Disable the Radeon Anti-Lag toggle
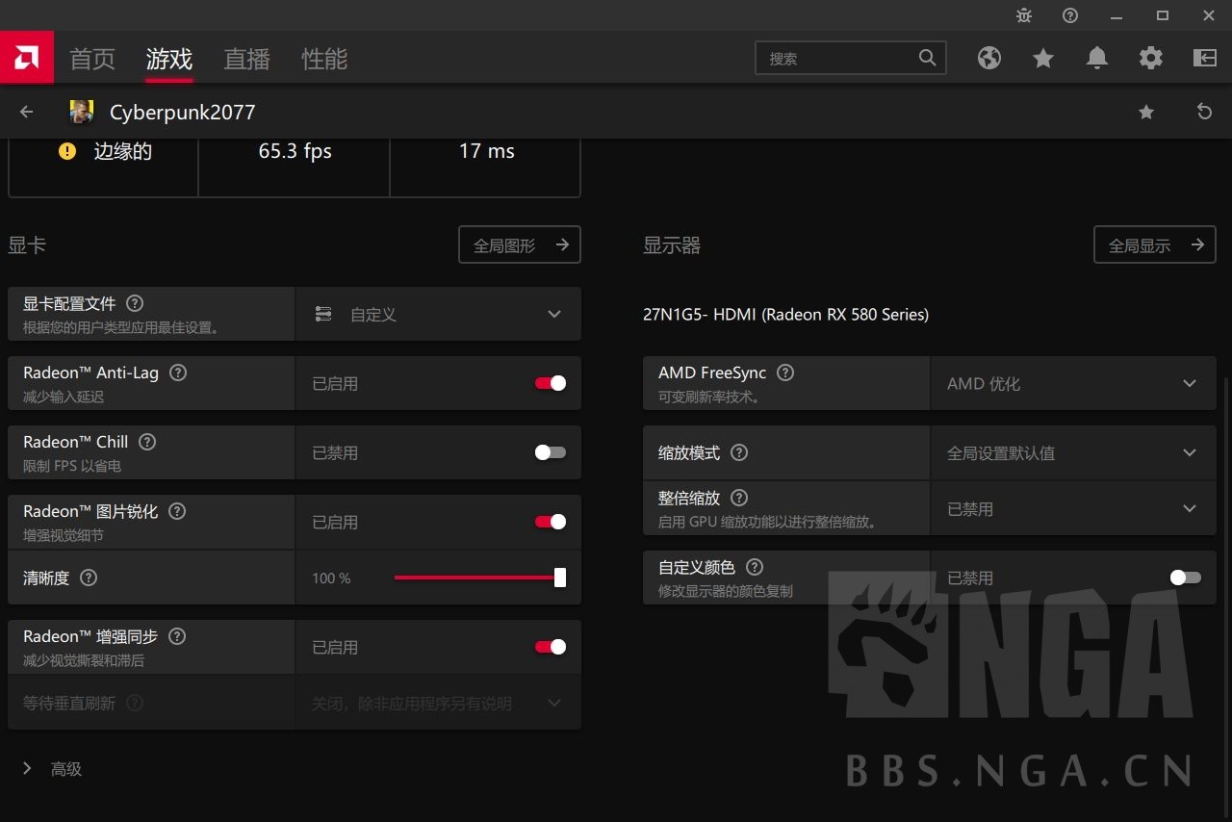 [551, 383]
